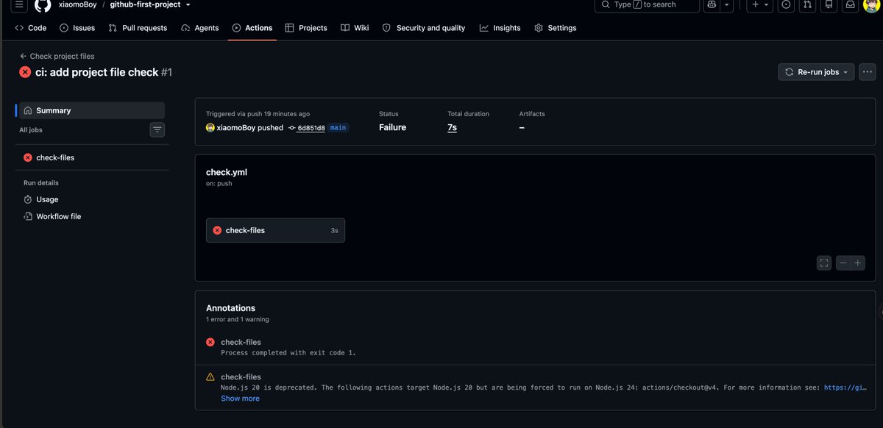
Task: Click the error icon in the first check-files annotation
Action: (210, 342)
